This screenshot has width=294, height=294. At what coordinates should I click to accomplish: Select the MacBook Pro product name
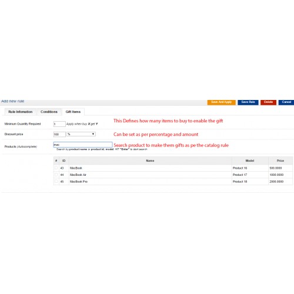tap(79, 182)
